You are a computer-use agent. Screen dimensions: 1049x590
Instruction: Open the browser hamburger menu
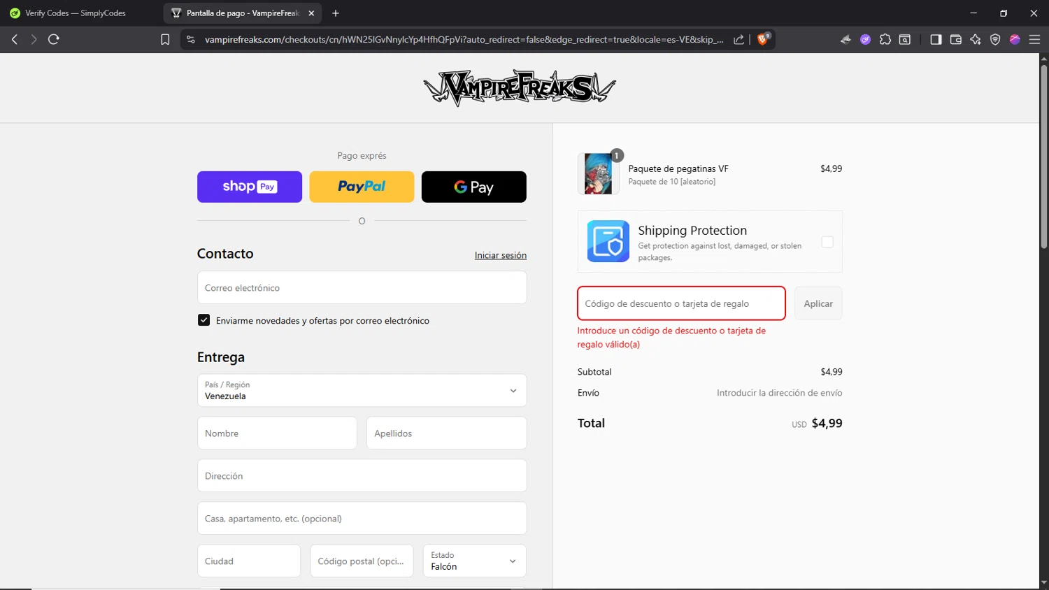click(x=1035, y=39)
